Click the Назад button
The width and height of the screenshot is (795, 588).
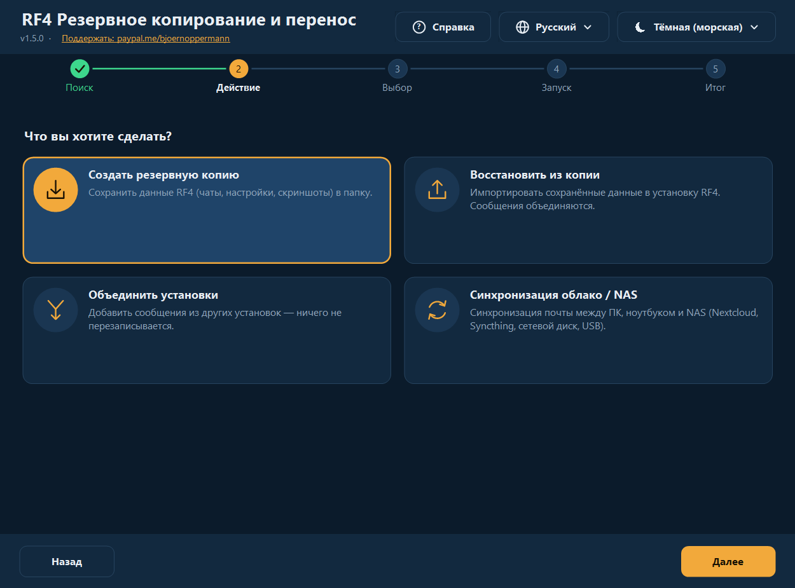pos(67,562)
